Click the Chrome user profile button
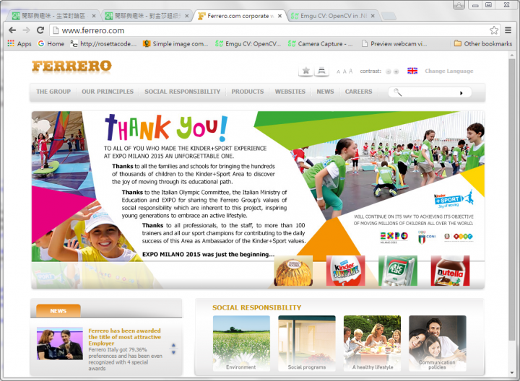The height and width of the screenshot is (381, 520). coord(459,5)
